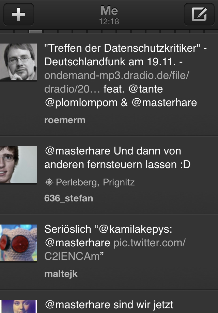
Task: Open the compose new tweet icon
Action: [199, 15]
